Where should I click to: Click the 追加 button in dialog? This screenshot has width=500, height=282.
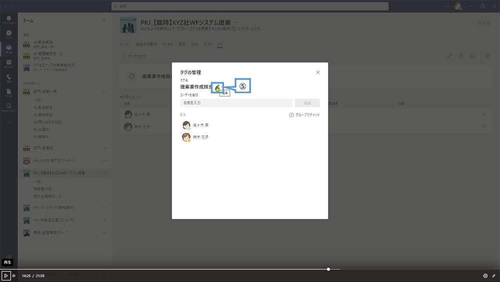[x=307, y=103]
